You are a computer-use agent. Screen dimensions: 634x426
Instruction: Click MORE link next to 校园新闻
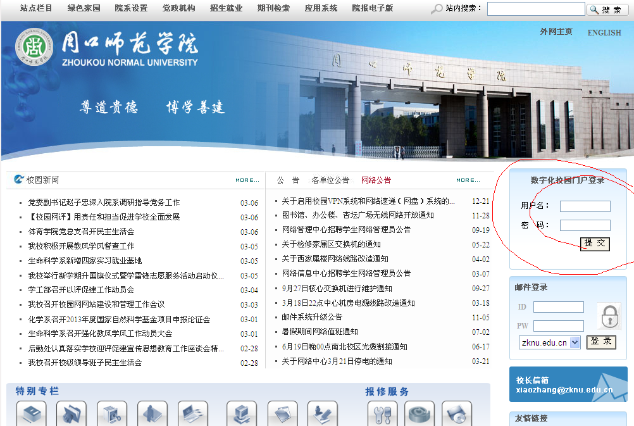[x=247, y=180]
